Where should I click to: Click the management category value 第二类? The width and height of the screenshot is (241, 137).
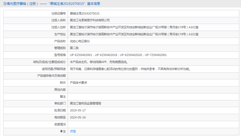(74, 48)
